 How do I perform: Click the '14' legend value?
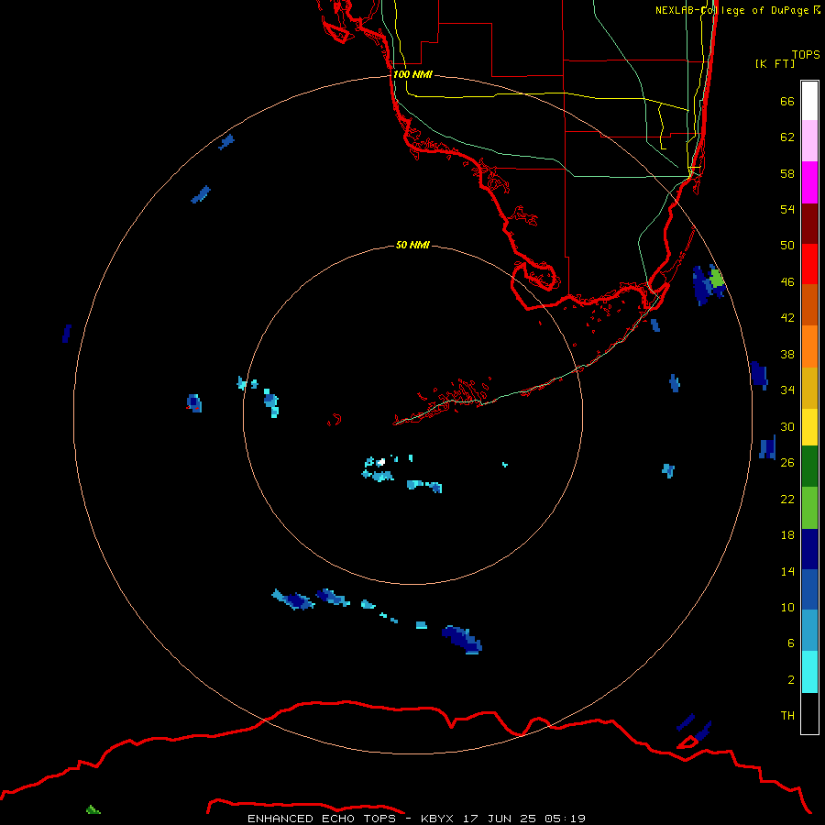coord(787,571)
